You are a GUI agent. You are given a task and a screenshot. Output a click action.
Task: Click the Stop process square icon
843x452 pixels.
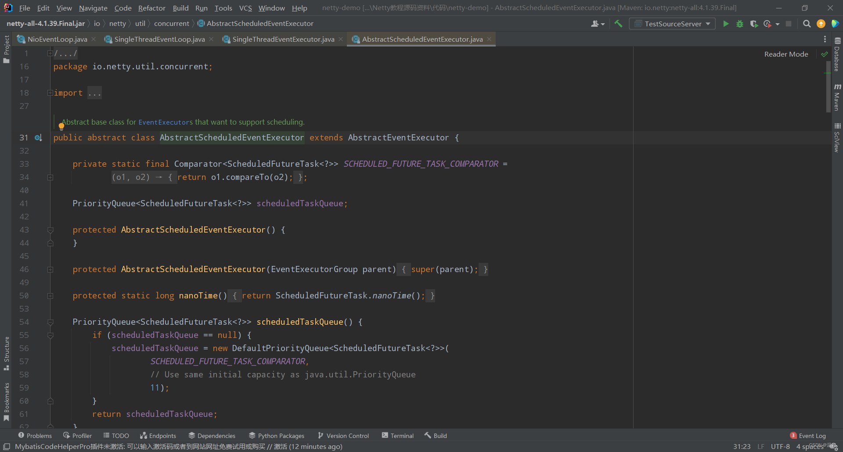[x=789, y=24]
